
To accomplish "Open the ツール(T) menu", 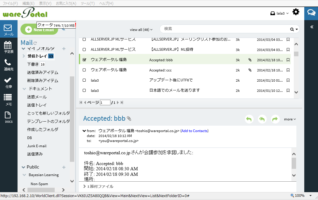I will tap(88, 3).
